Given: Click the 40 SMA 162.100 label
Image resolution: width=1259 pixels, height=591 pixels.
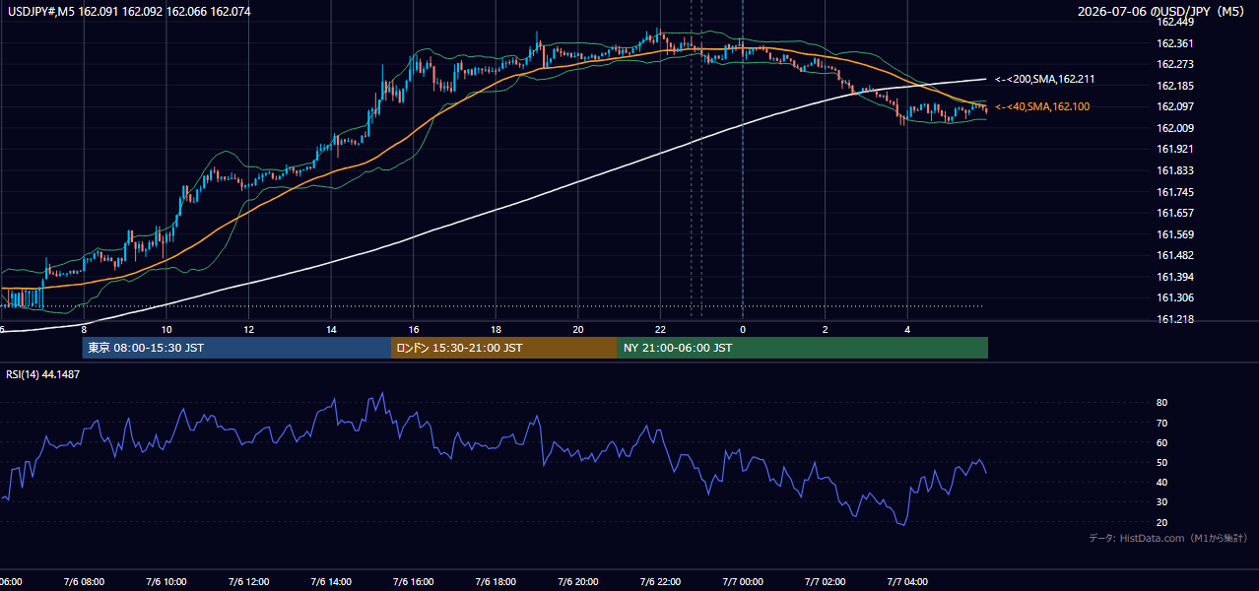Looking at the screenshot, I should coord(1042,106).
